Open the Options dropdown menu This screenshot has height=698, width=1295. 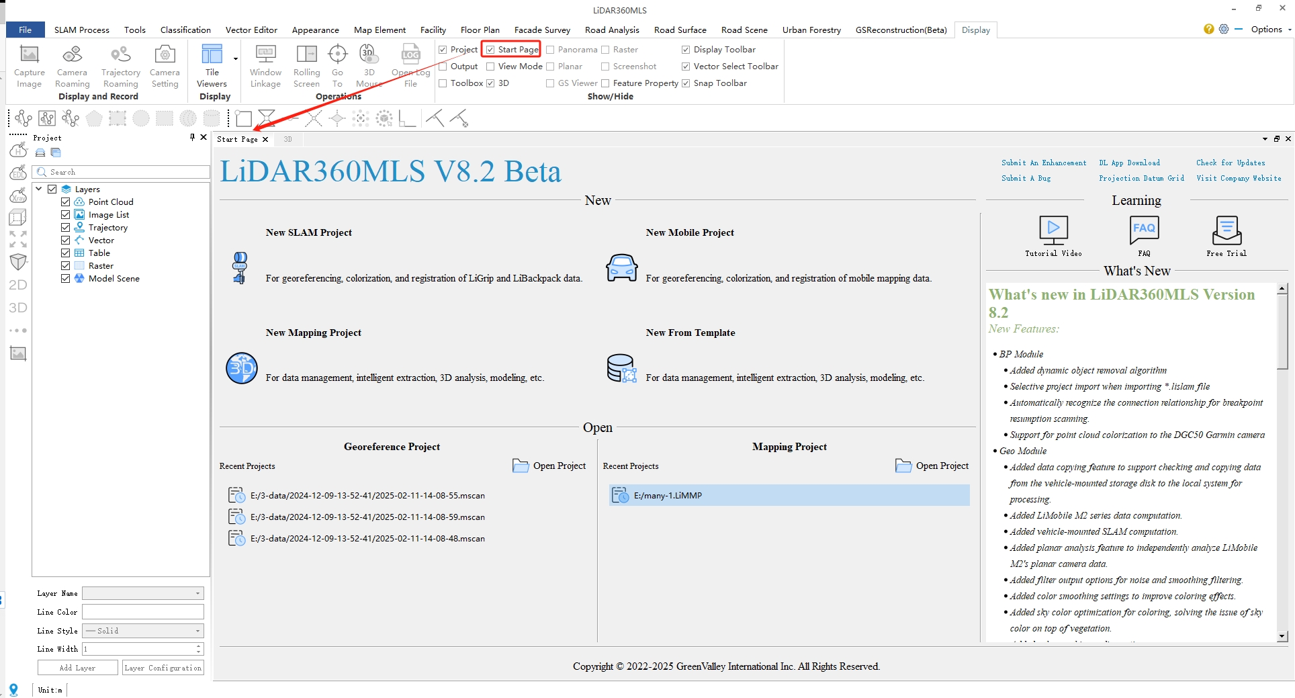click(1271, 30)
